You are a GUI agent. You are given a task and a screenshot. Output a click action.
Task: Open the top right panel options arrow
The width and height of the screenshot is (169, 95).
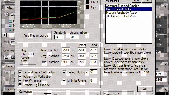166,6
